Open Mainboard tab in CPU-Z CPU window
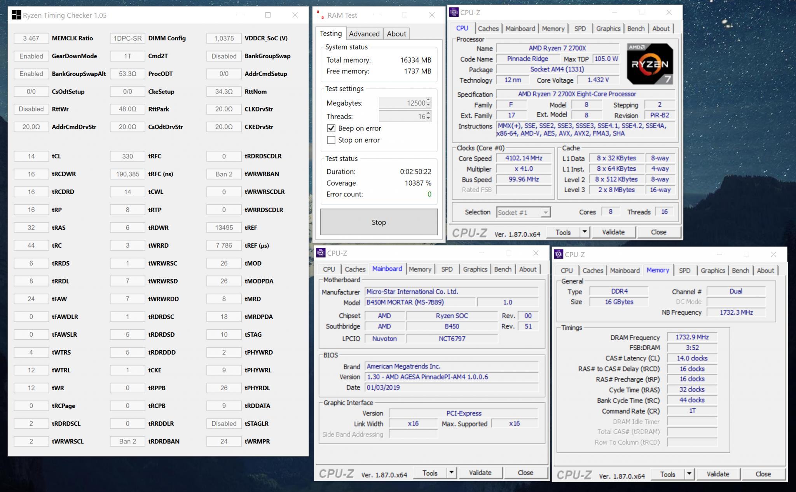The width and height of the screenshot is (796, 492). click(520, 28)
